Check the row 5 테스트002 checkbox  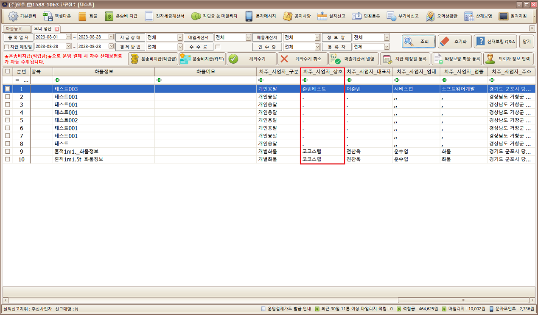7,121
